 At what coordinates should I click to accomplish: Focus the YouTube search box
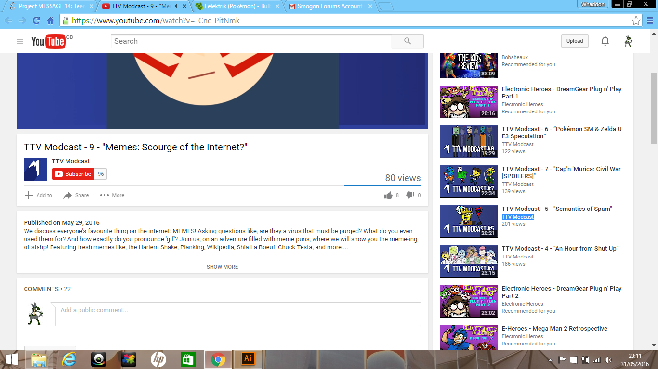[x=251, y=41]
